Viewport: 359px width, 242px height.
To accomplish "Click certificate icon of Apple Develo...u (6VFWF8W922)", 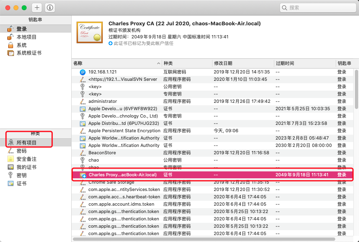I will coord(82,109).
